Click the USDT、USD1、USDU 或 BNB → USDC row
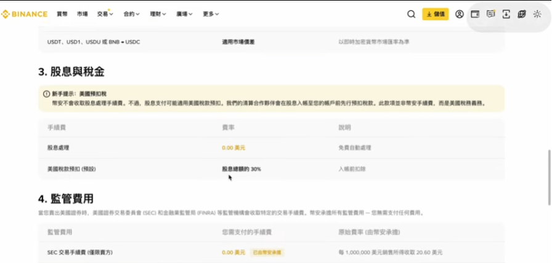Viewport: 552px width, 263px height. pyautogui.click(x=271, y=42)
